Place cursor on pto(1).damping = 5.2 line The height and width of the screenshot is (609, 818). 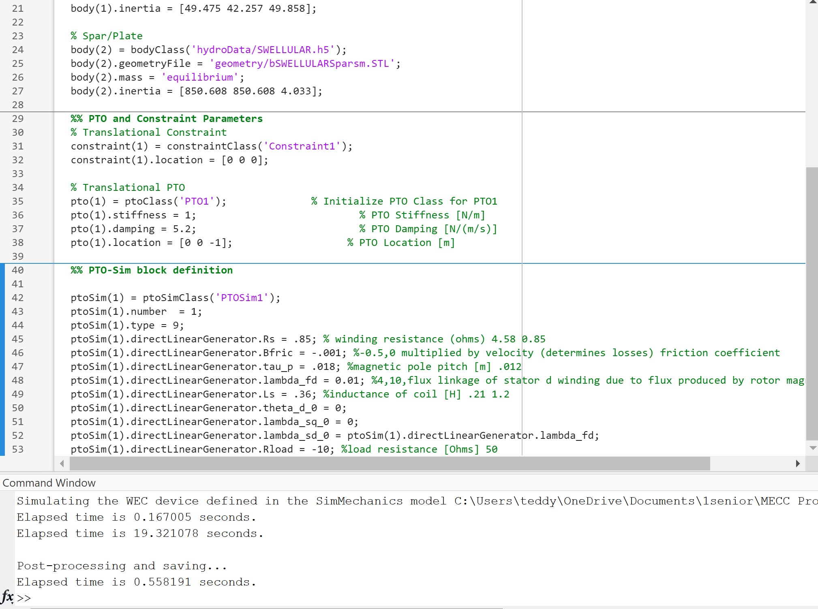[x=133, y=229]
